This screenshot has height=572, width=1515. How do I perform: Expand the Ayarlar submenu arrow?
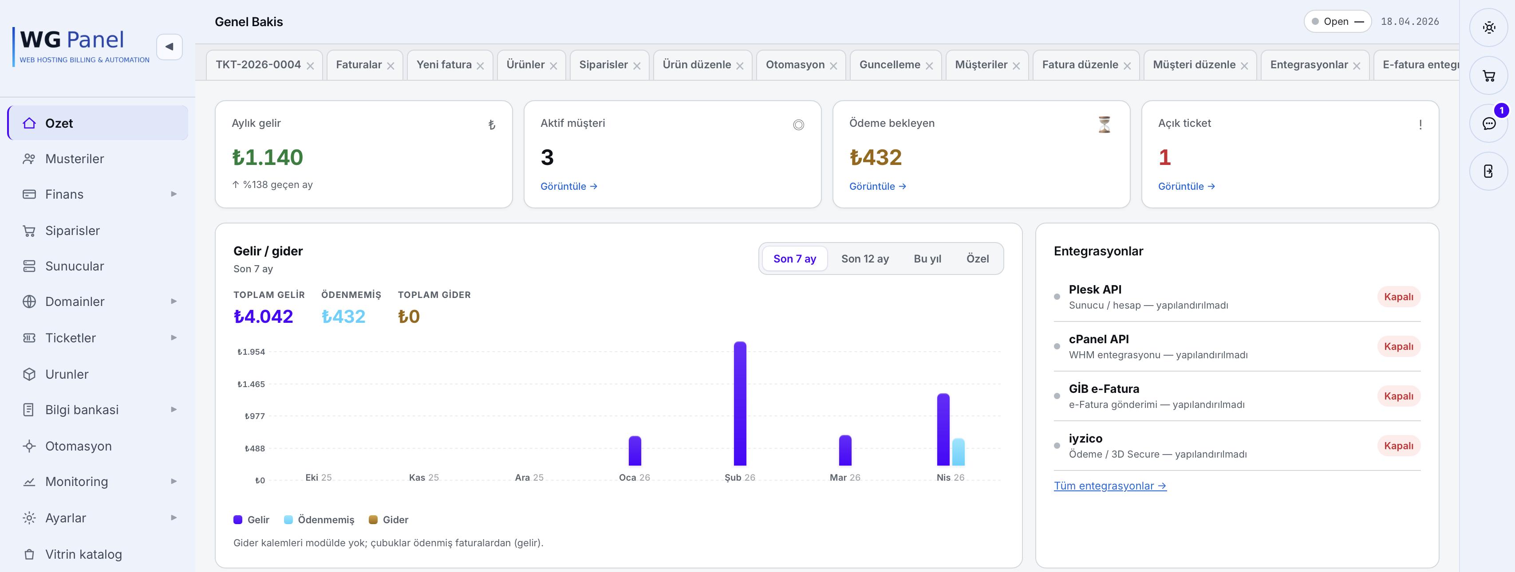[174, 518]
